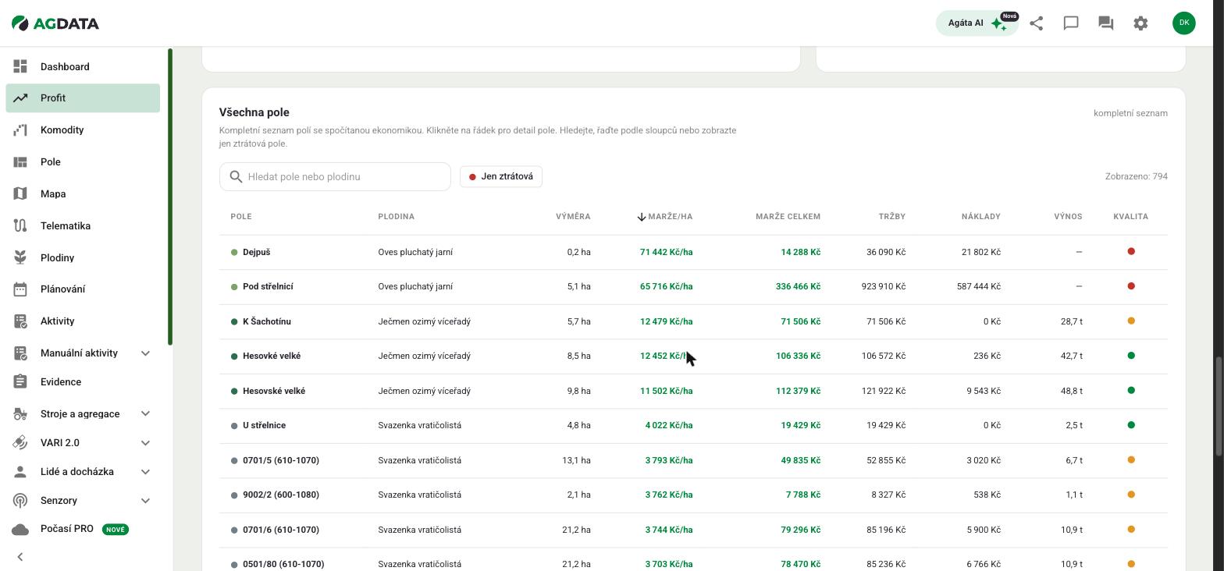Open the U střelnice field row
1224x571 pixels.
[693, 425]
